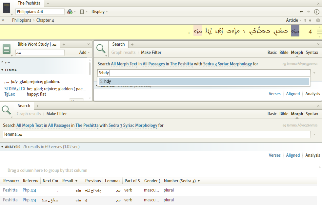Open the resource information icon
The width and height of the screenshot is (322, 205).
317,12
